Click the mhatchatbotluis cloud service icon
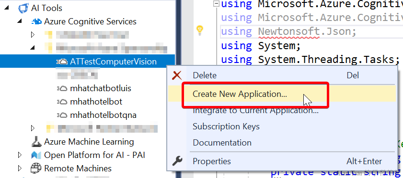This screenshot has width=403, height=178. click(x=62, y=89)
